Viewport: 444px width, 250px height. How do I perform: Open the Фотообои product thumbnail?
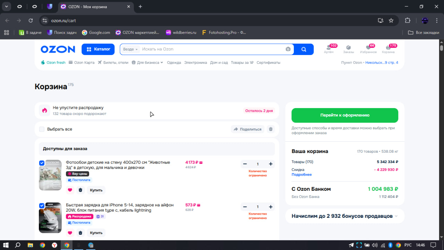pyautogui.click(x=50, y=175)
